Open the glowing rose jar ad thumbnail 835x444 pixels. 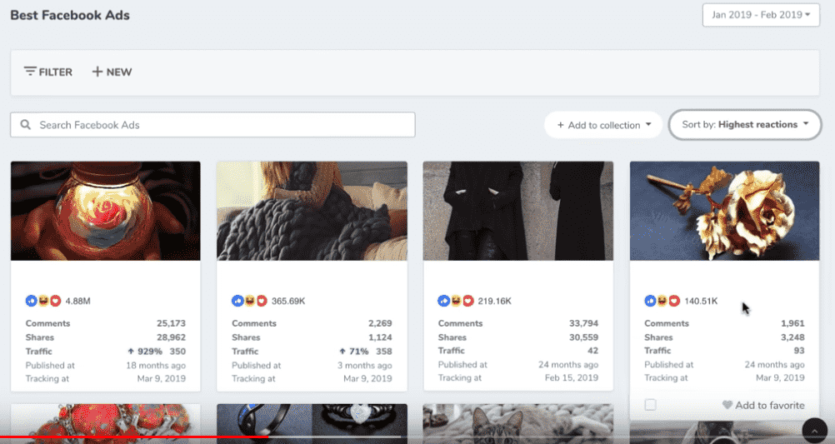[106, 211]
